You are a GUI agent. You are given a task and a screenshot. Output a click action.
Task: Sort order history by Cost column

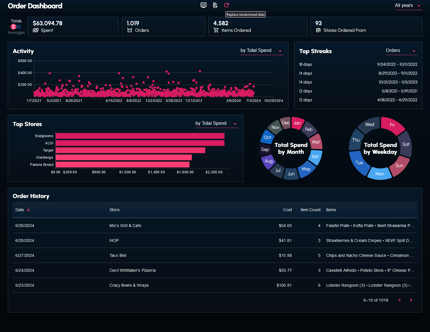(287, 210)
